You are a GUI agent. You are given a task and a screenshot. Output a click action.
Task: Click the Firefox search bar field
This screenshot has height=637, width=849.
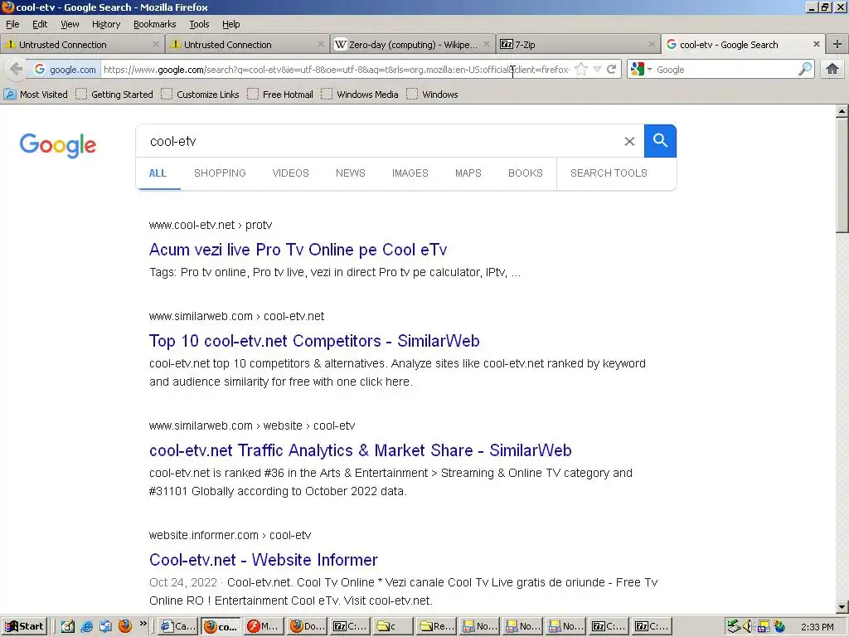coord(725,70)
